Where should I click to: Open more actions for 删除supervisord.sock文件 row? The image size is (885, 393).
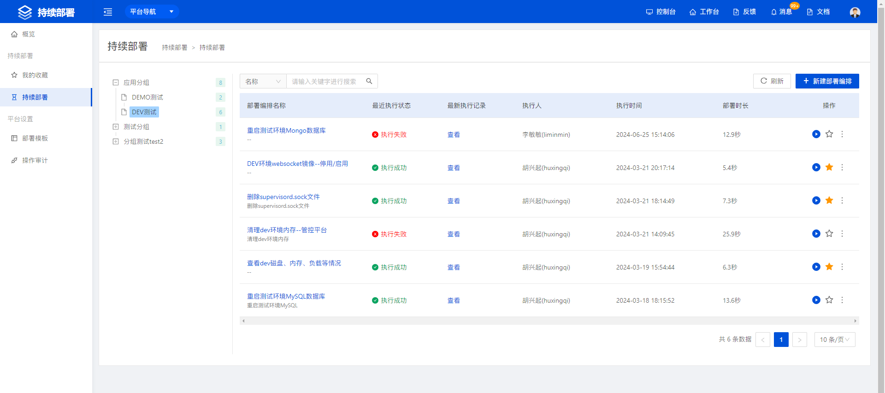(842, 200)
